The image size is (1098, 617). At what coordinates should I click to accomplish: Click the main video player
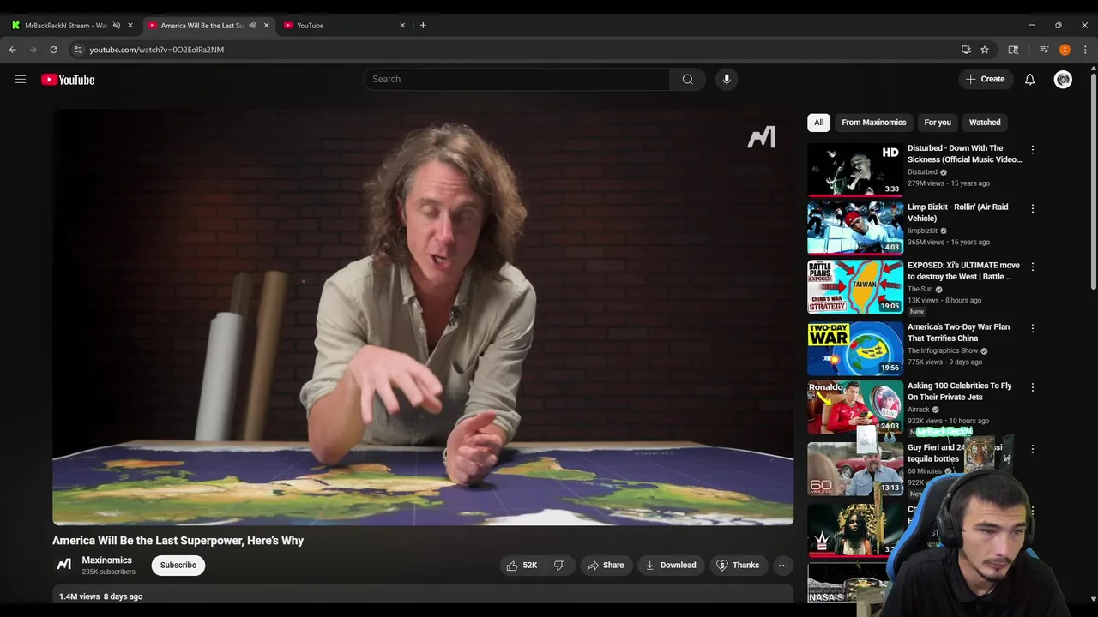423,317
